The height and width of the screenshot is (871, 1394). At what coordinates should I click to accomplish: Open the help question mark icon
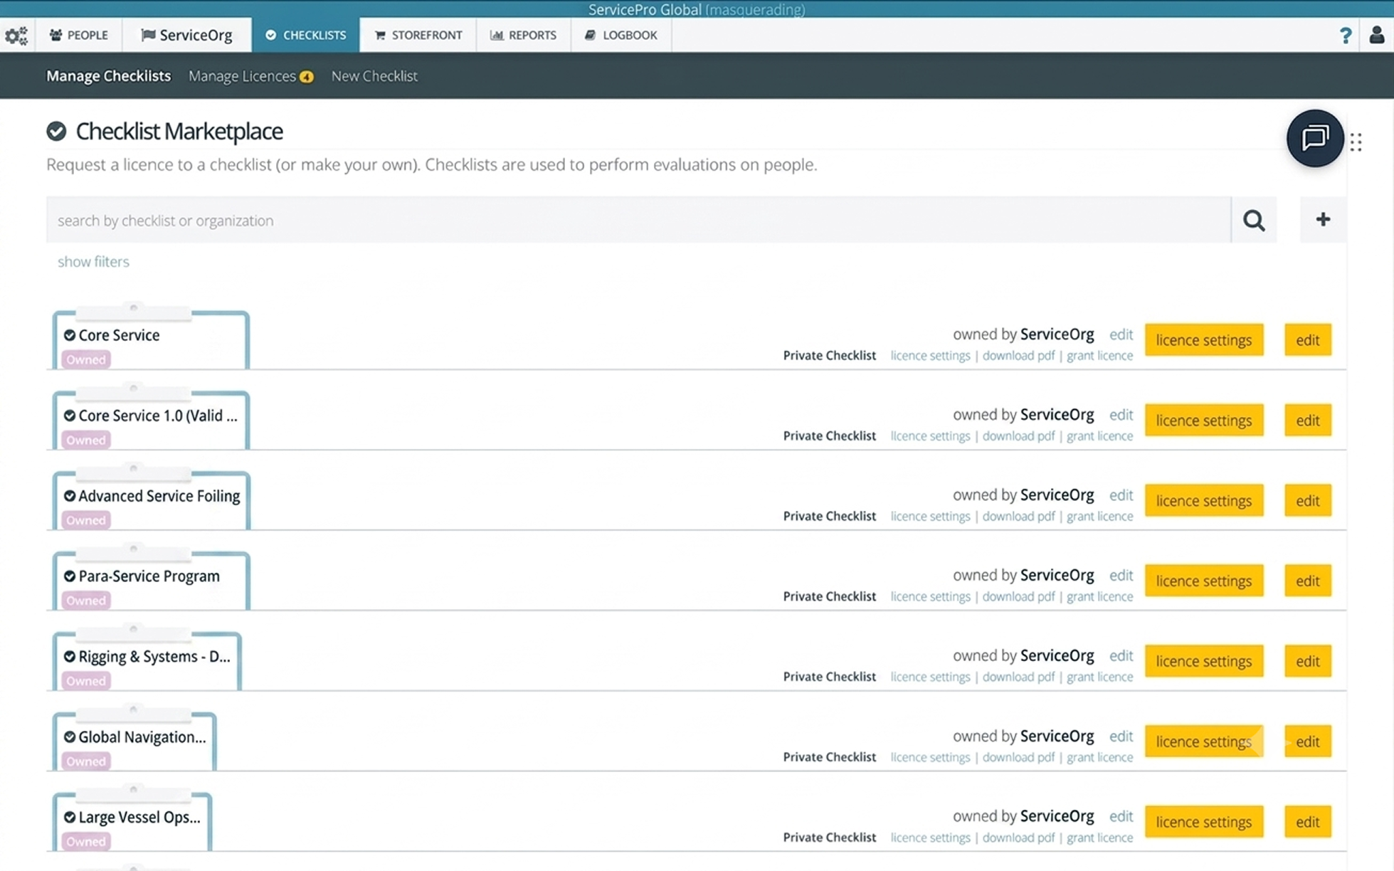[x=1345, y=35]
